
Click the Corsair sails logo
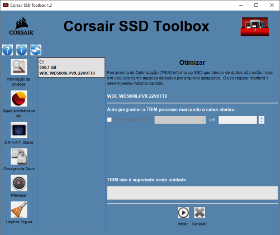21,26
